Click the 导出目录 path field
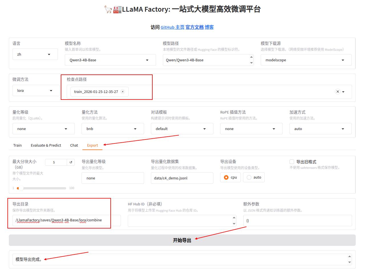This screenshot has height=273, width=366. pos(66,220)
